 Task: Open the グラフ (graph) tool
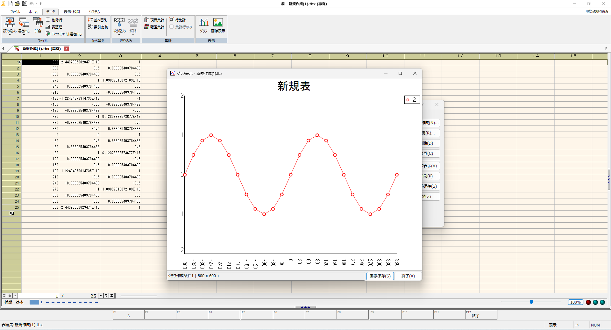(203, 23)
